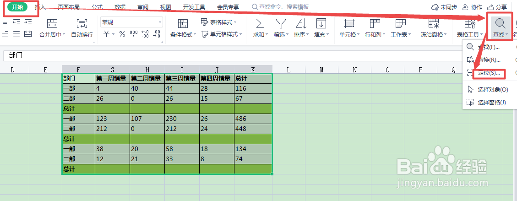Screen dimensions: 517x201
Task: Click the decrease indent icon
Action: click(x=16, y=22)
